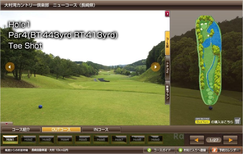Collapse the bottom panel using the red triangle
Screen dimensions: 243x154
(x=7, y=124)
